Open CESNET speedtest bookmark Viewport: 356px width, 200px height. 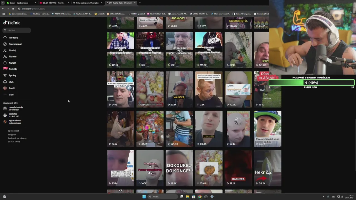pos(136,14)
